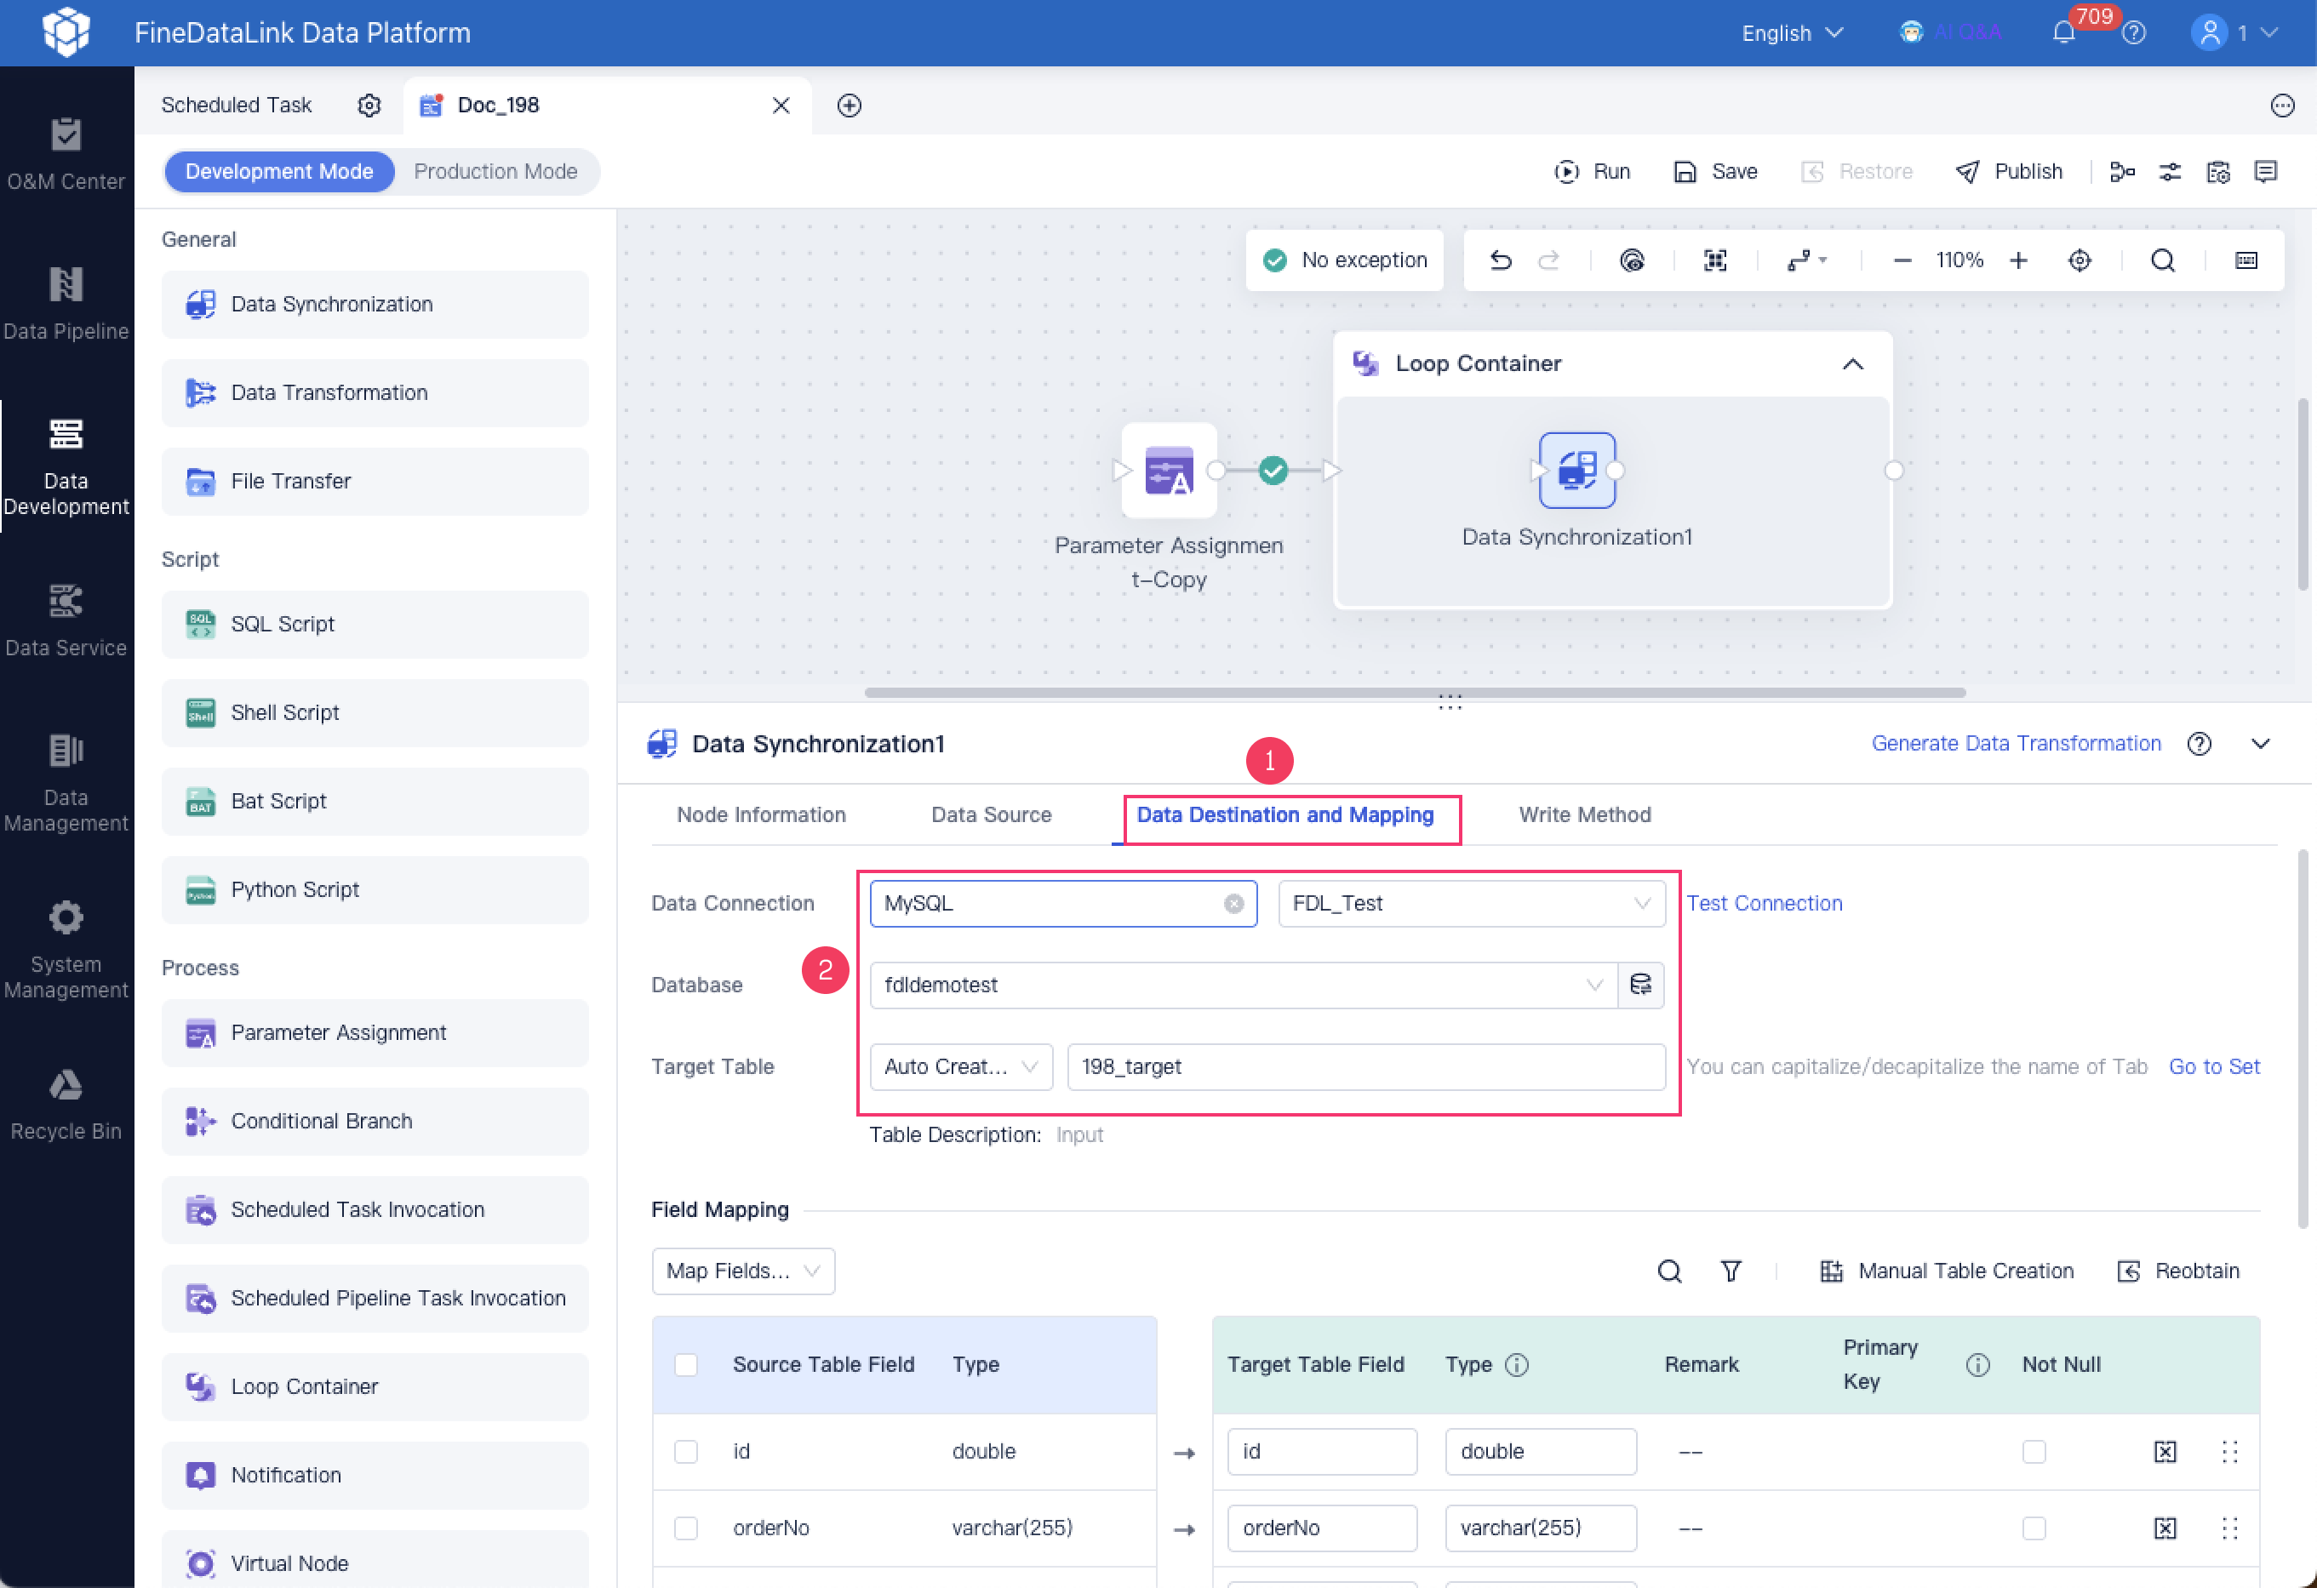
Task: Click help icon in top header
Action: (x=2133, y=33)
